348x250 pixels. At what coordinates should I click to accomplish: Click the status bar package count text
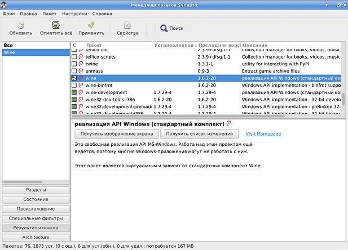[x=98, y=246]
